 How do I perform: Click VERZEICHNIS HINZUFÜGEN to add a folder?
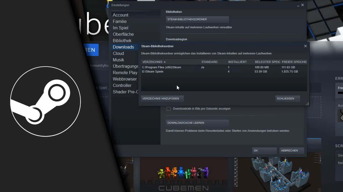[162, 98]
